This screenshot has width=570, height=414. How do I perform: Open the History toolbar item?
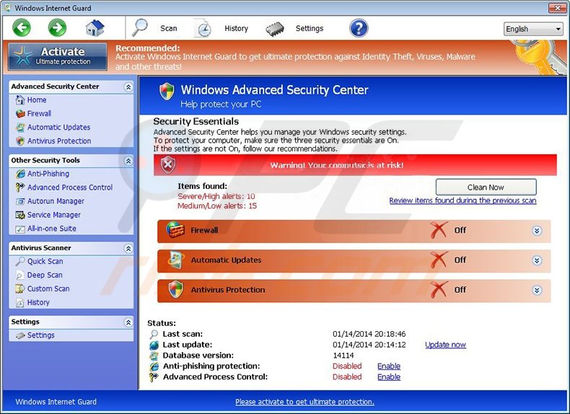click(236, 28)
